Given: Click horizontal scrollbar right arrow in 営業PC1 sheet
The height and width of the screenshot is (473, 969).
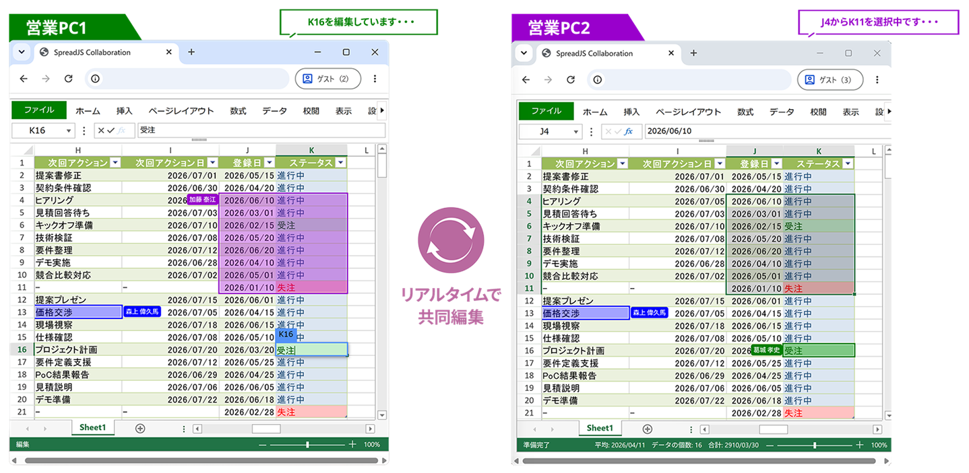Looking at the screenshot, I should tap(370, 429).
